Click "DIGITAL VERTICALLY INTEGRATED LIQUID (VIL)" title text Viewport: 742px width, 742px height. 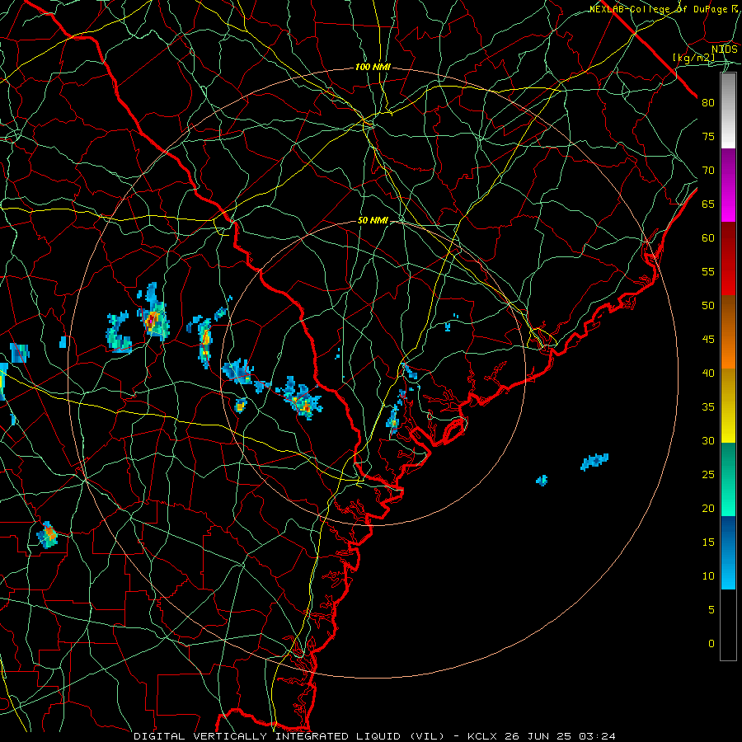tap(289, 736)
